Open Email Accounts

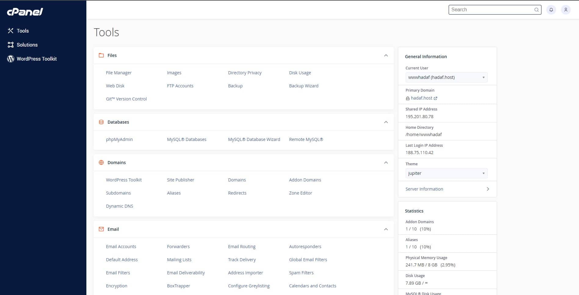tap(121, 247)
